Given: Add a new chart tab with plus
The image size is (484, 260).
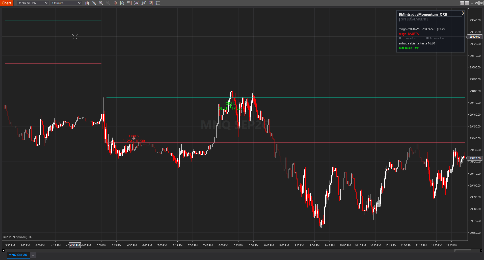Looking at the screenshot, I should [33, 255].
